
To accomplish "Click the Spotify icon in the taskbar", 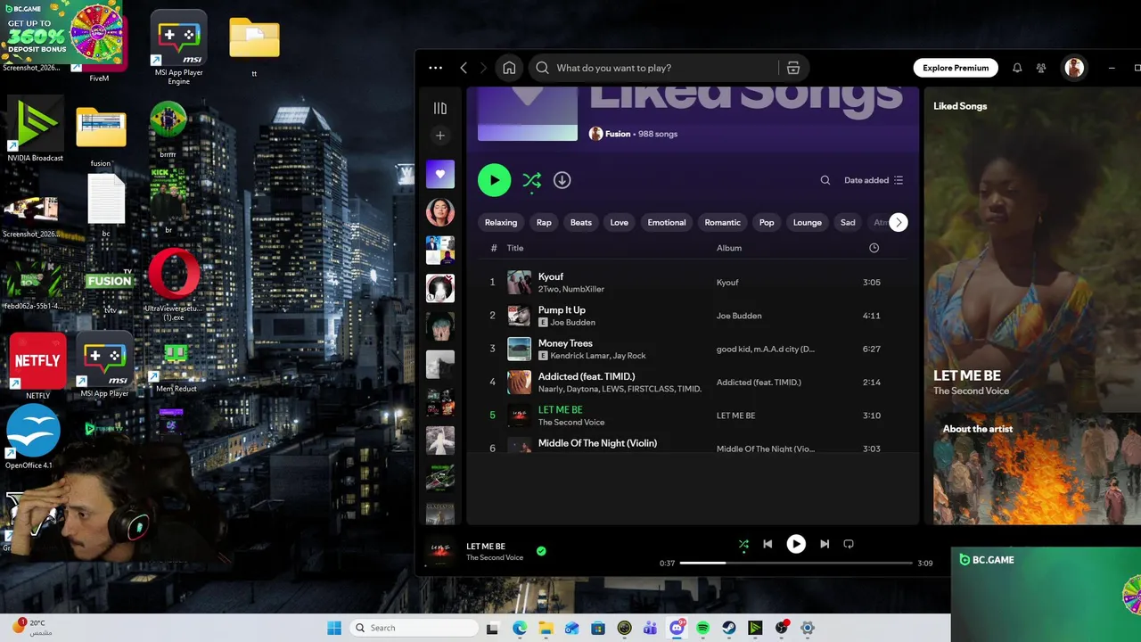I will (702, 628).
